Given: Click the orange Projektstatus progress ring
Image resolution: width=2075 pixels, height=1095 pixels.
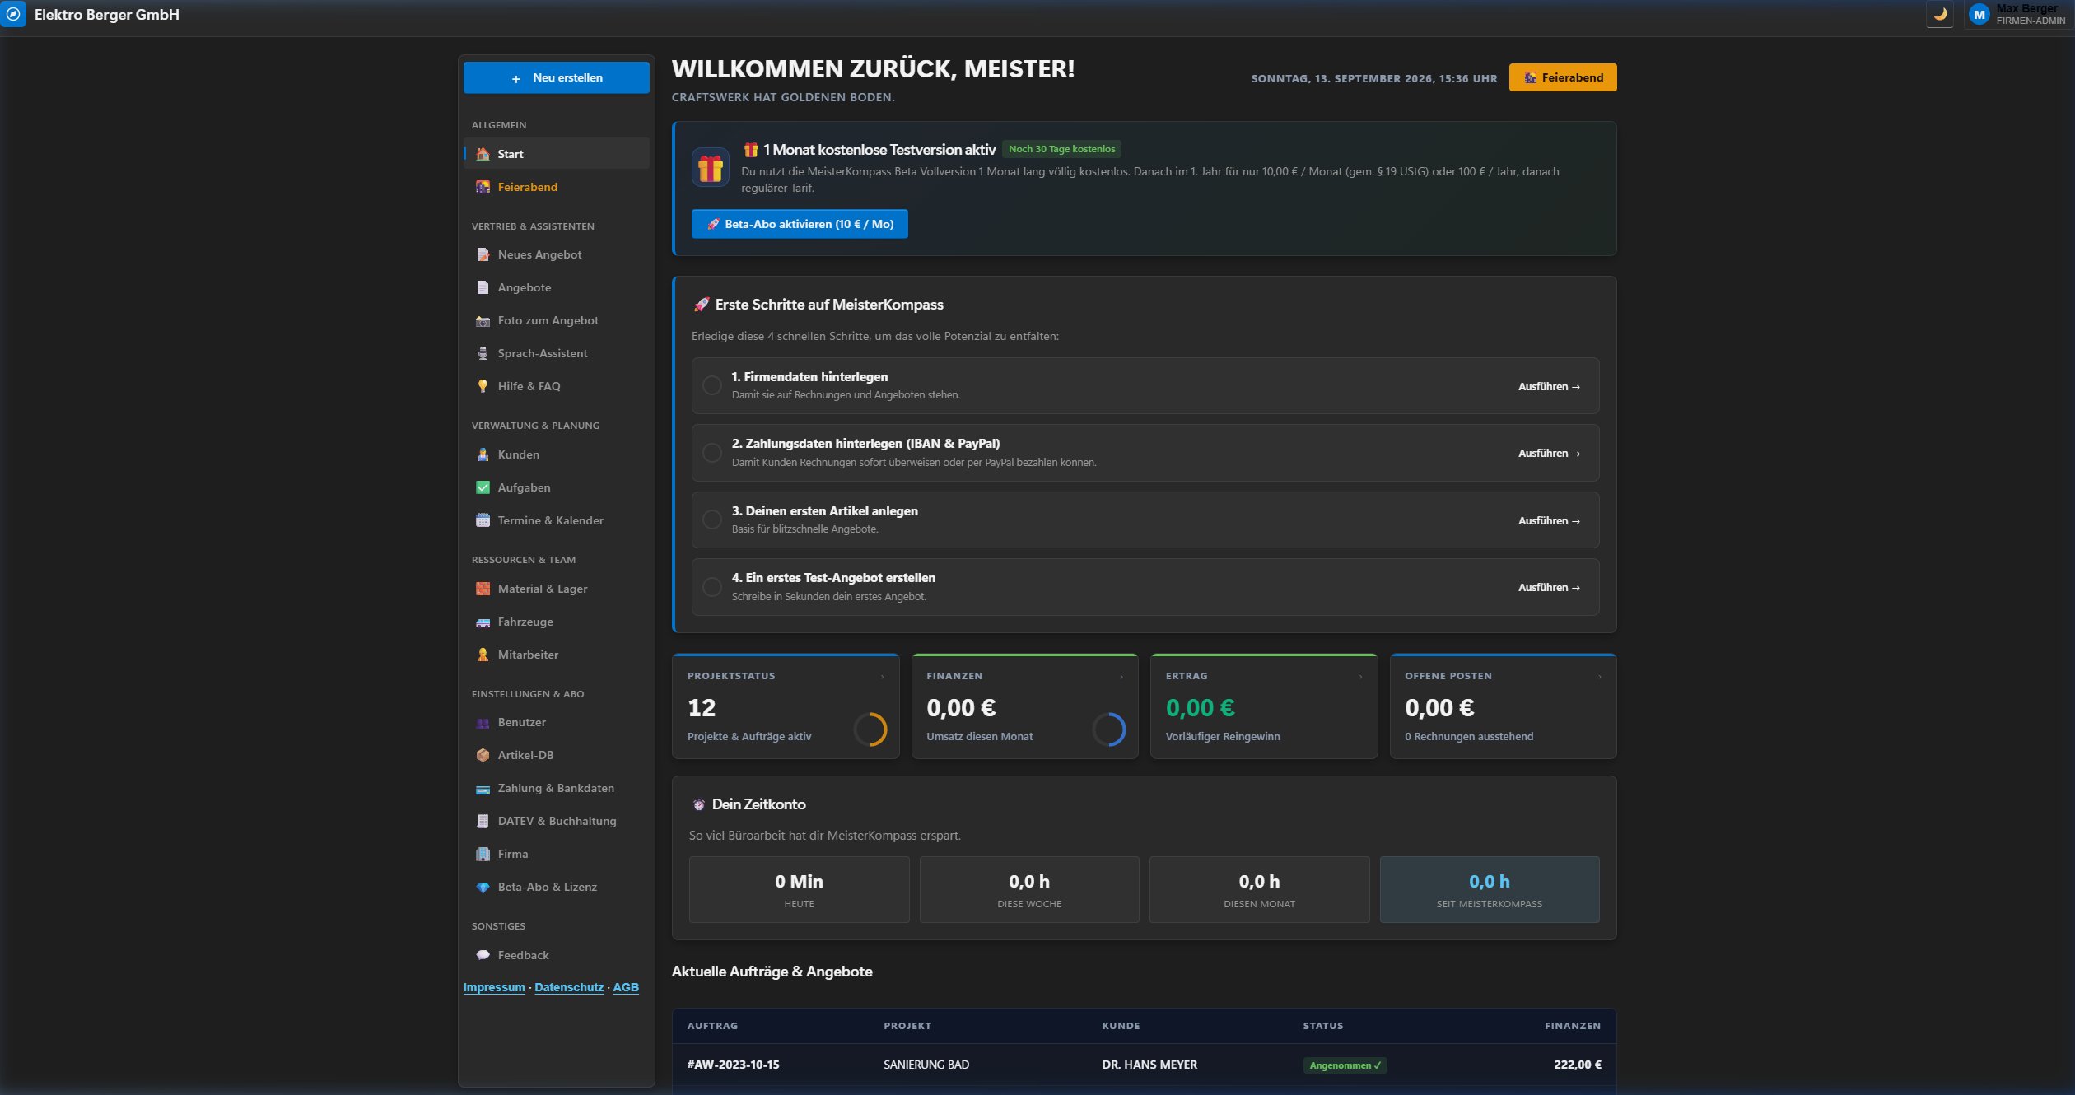Looking at the screenshot, I should point(870,729).
